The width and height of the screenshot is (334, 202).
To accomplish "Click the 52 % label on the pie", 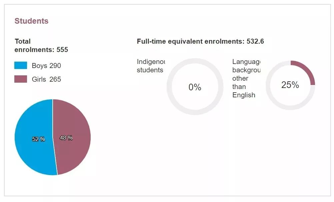I will pyautogui.click(x=38, y=139).
